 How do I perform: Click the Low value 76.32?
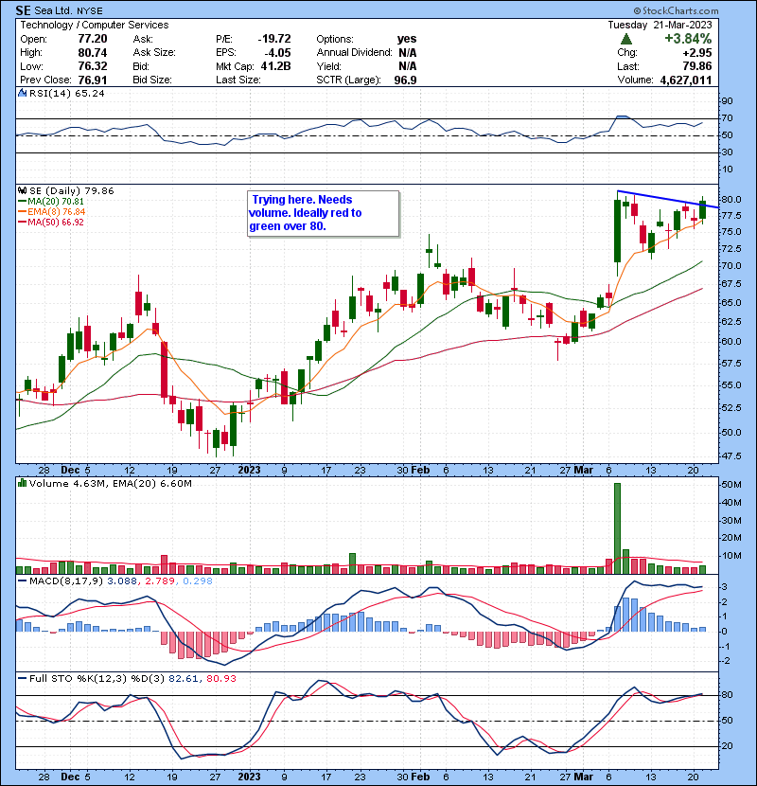[93, 66]
